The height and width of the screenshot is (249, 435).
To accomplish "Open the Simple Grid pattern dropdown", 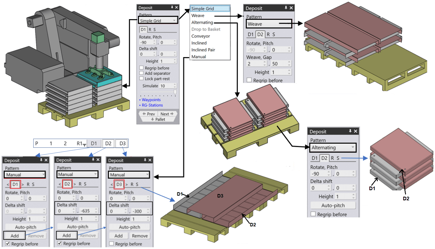I will tap(174, 21).
